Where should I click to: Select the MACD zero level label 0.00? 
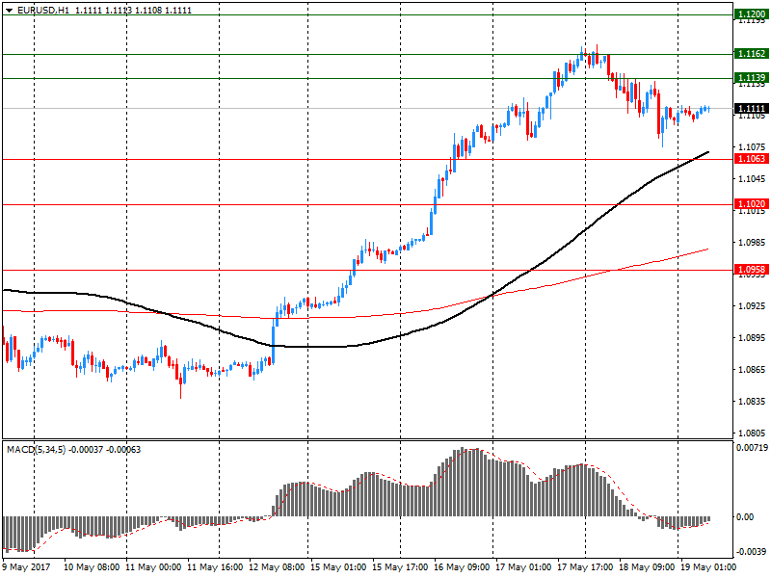tap(745, 516)
